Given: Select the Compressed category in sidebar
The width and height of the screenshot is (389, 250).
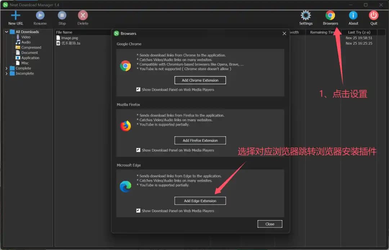Looking at the screenshot, I should (31, 47).
